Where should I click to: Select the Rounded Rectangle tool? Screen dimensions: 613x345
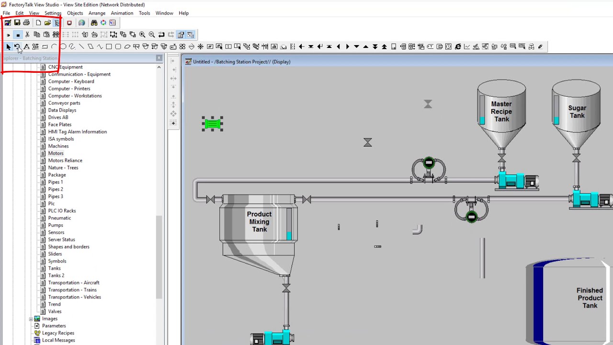click(x=118, y=46)
